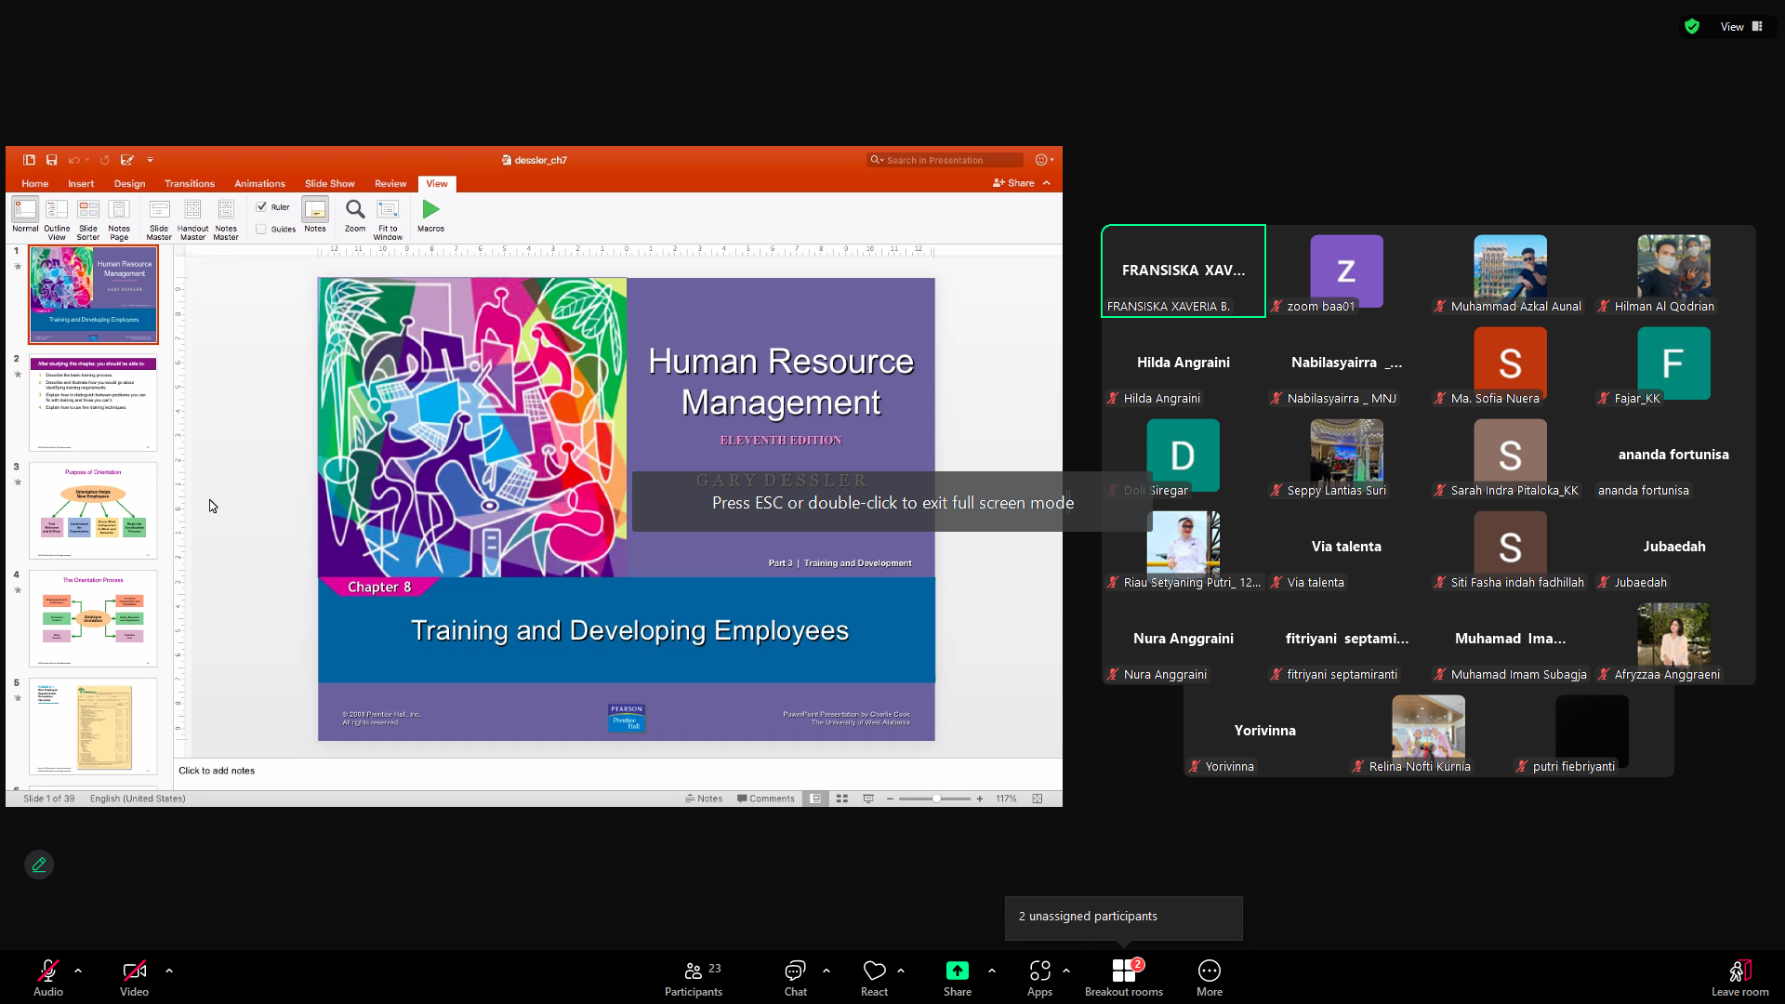The image size is (1785, 1004).
Task: Select the Normal view icon in status bar
Action: (815, 799)
